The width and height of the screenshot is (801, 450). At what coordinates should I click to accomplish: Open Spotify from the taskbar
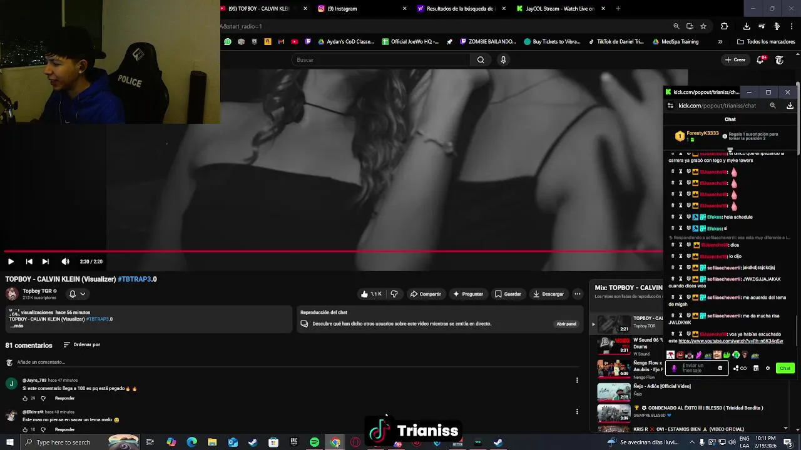314,442
